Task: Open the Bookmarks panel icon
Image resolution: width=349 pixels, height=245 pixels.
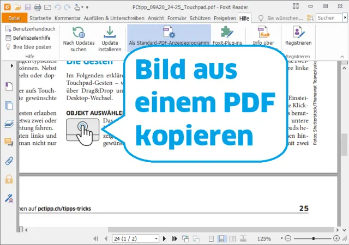Action: pos(9,87)
